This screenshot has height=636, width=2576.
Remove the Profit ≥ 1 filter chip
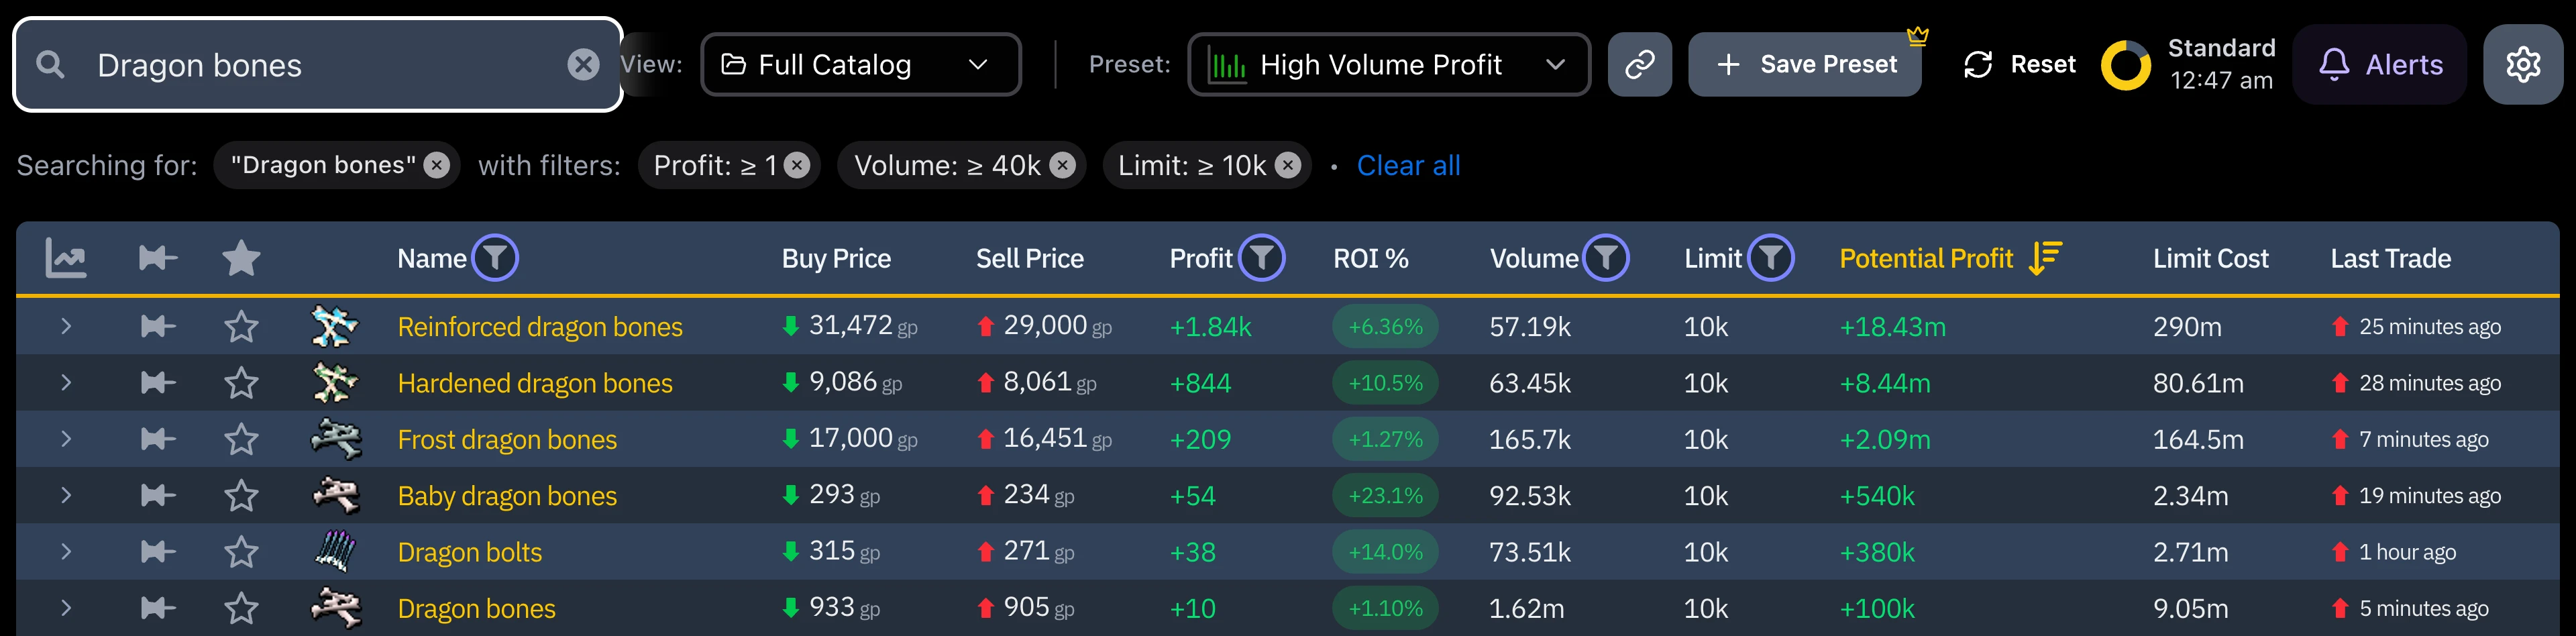pos(797,166)
